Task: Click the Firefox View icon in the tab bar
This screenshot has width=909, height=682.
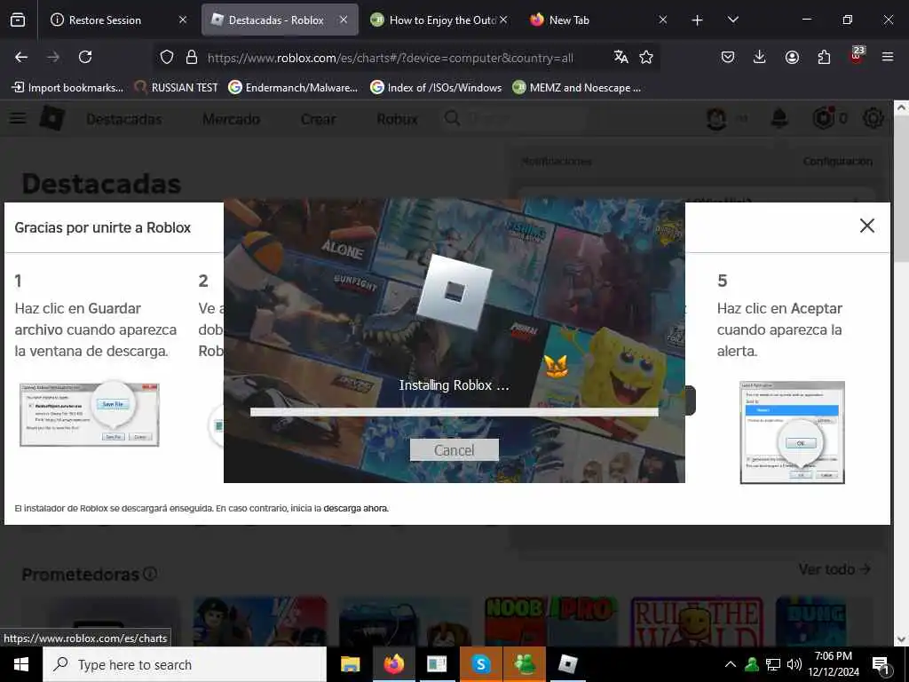Action: tap(18, 20)
